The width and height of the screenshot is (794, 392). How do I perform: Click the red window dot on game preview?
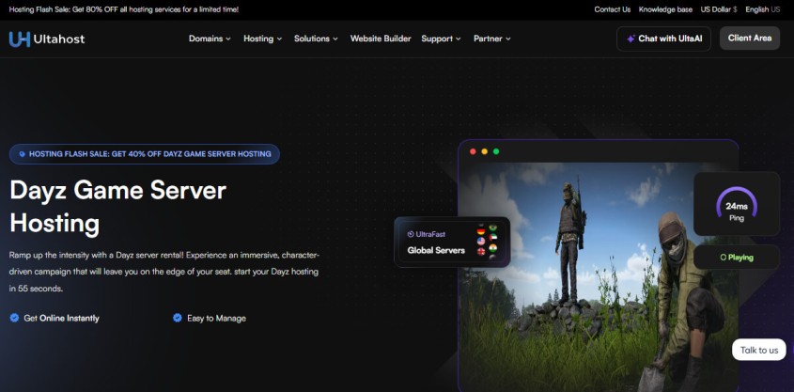[474, 151]
